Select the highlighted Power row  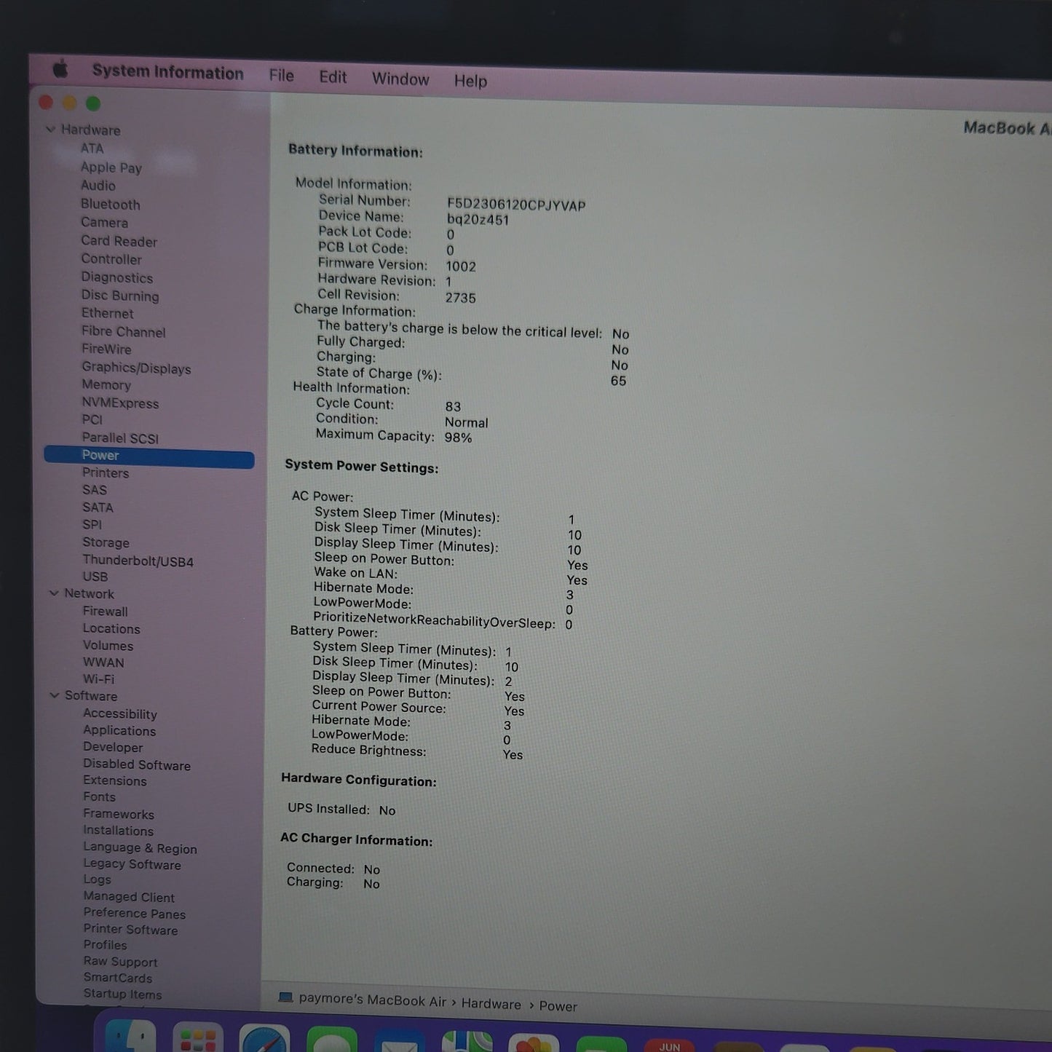tap(149, 456)
